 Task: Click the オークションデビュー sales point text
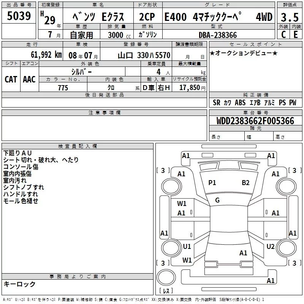pos(243,53)
